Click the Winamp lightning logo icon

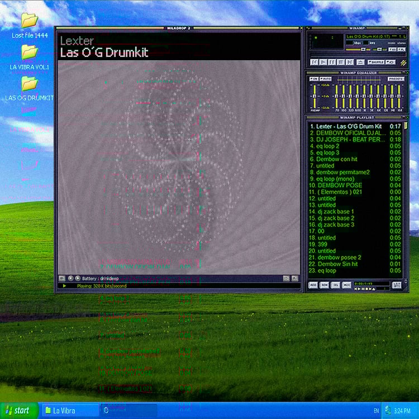pos(403,63)
